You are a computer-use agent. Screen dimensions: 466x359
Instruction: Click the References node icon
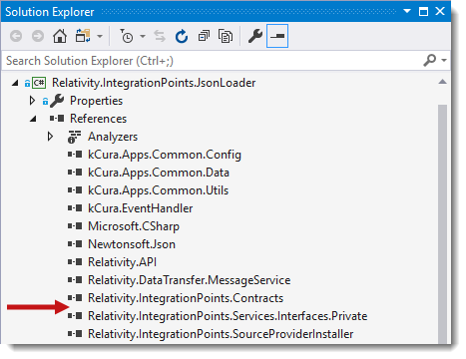(57, 119)
